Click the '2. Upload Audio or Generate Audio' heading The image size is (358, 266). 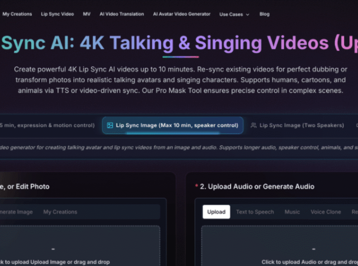point(257,186)
